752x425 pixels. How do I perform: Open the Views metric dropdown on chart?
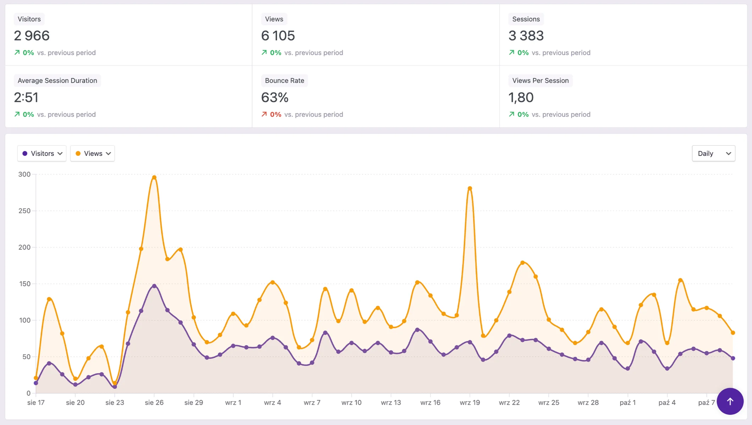pos(93,153)
